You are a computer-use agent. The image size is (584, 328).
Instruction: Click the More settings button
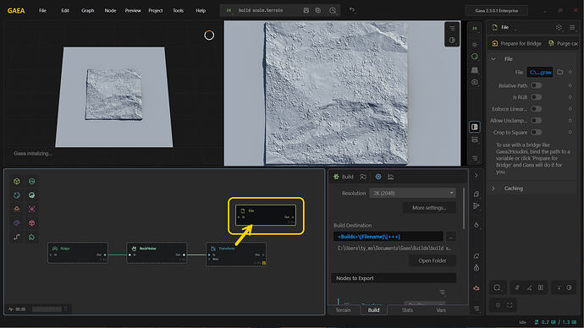coord(429,207)
